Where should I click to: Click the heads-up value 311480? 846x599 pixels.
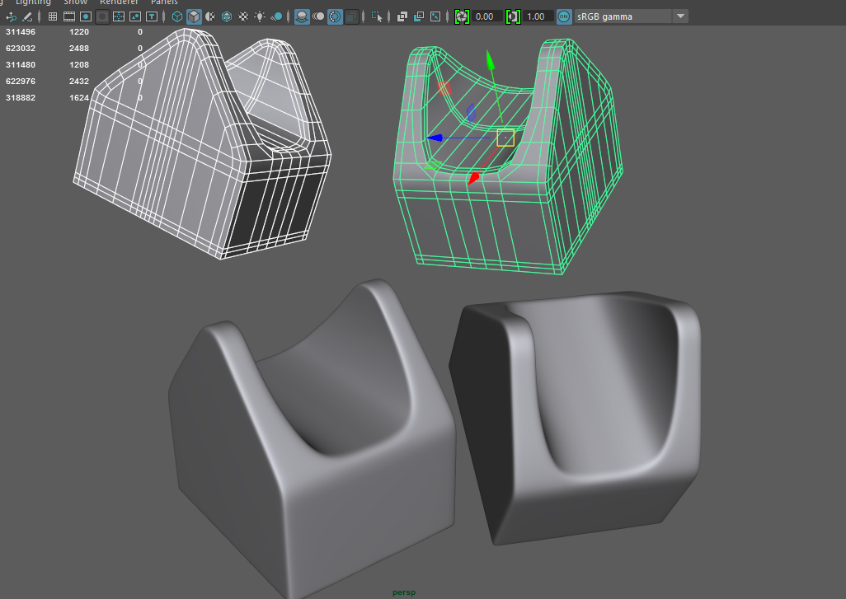[x=21, y=65]
